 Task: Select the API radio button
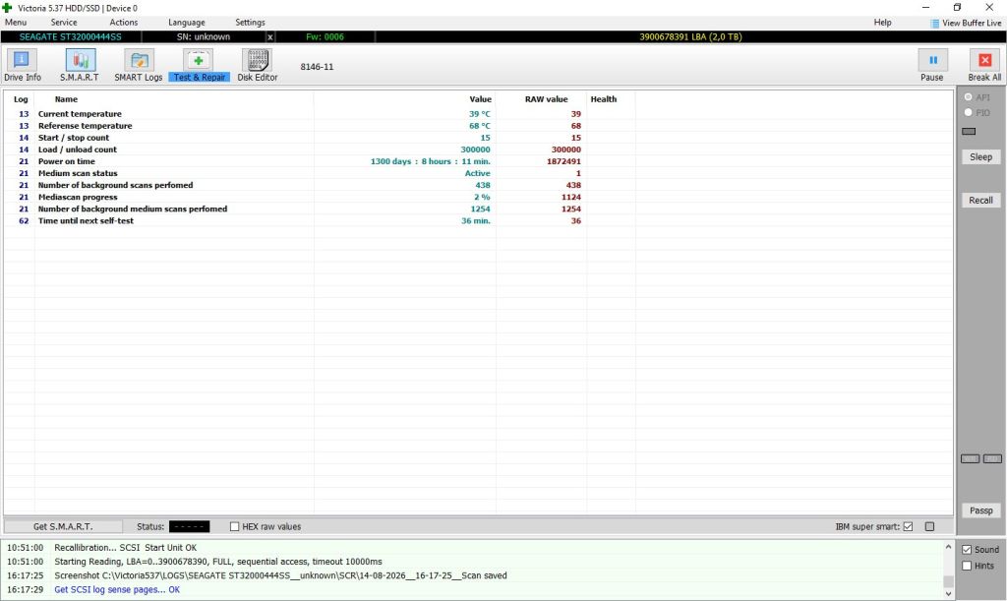968,97
